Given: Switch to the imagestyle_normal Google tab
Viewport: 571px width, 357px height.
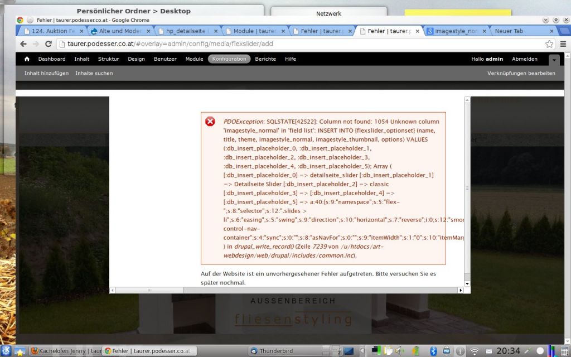Looking at the screenshot, I should point(456,31).
